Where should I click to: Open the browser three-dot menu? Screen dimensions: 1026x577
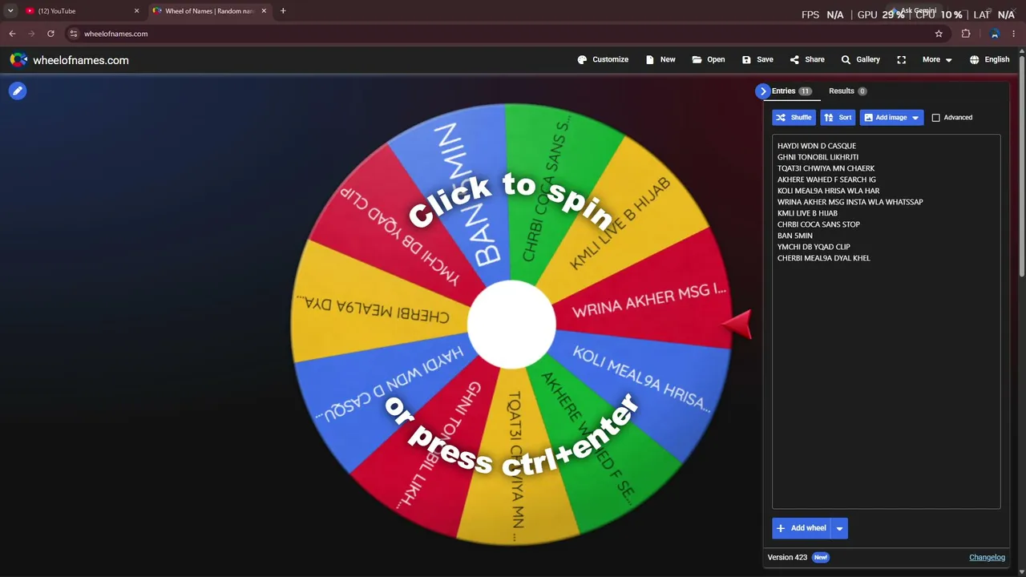(1015, 34)
